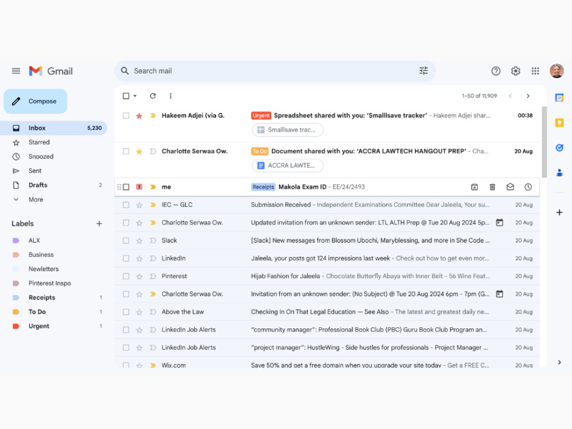Image resolution: width=572 pixels, height=429 pixels.
Task: Toggle importance marker on Hakeem Adjei email
Action: click(x=153, y=116)
